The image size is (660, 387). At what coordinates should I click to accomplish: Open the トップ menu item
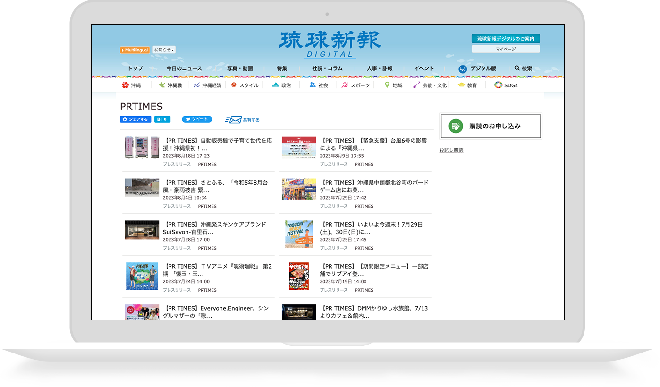point(135,68)
